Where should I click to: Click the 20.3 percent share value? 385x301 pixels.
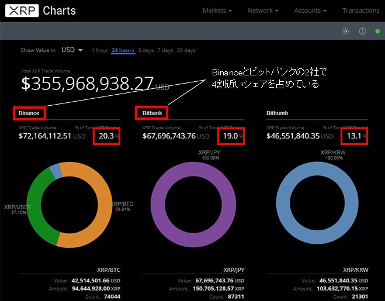pyautogui.click(x=106, y=136)
